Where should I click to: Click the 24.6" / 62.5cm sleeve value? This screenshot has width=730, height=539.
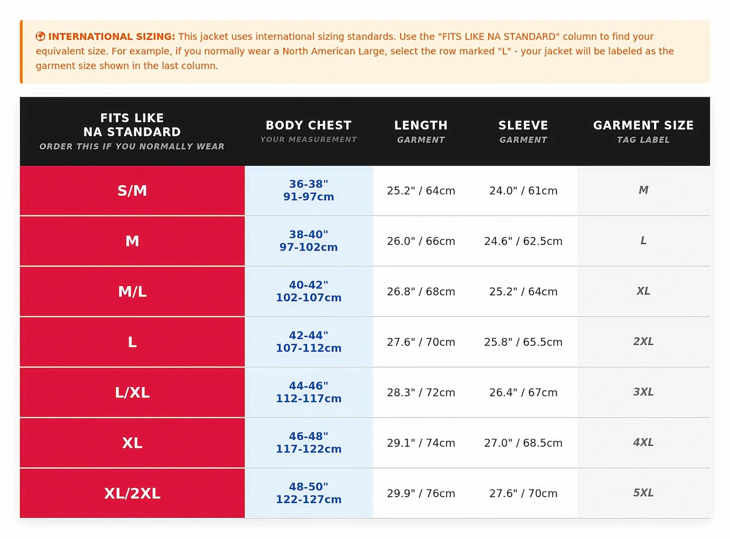click(523, 242)
